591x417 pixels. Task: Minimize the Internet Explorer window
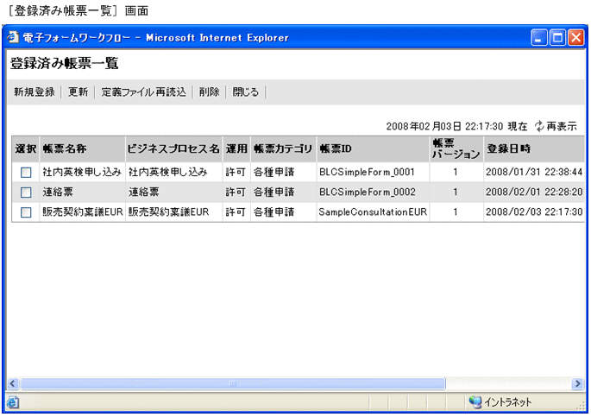(x=539, y=38)
